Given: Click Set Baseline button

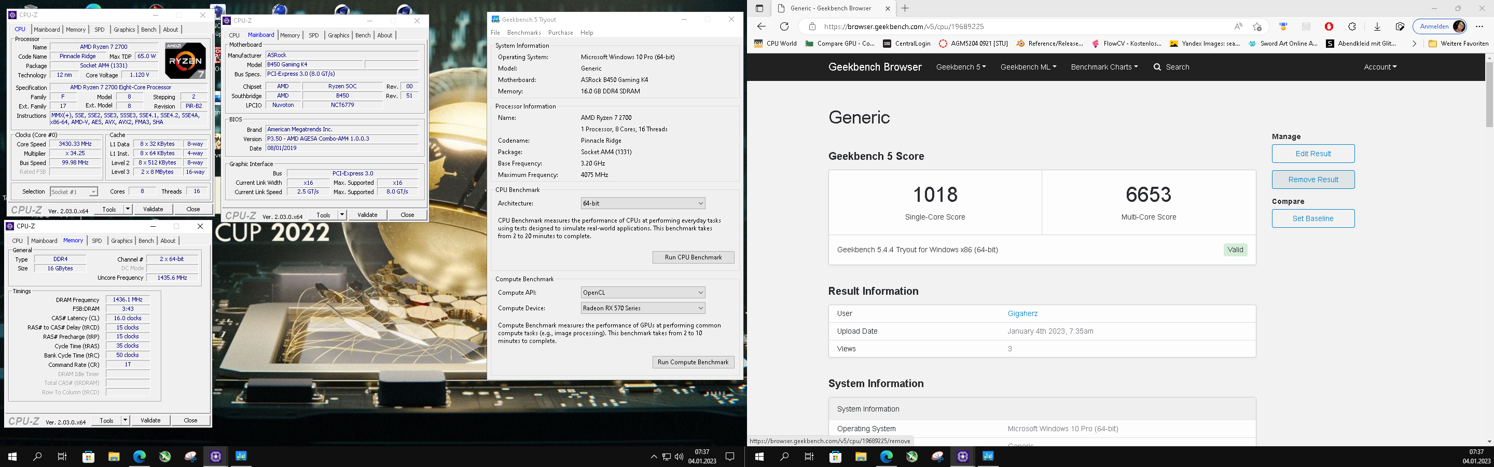Looking at the screenshot, I should (x=1313, y=218).
